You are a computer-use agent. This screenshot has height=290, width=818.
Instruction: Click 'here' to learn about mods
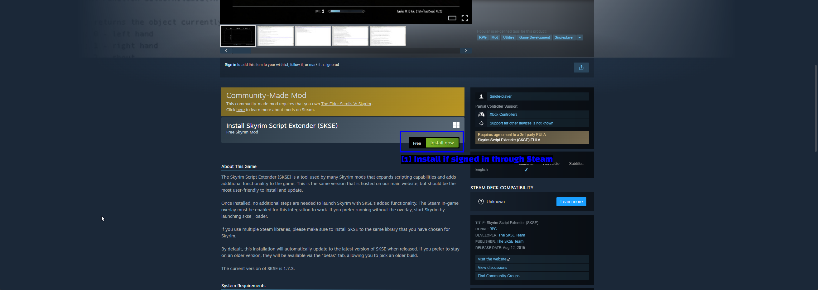tap(240, 110)
